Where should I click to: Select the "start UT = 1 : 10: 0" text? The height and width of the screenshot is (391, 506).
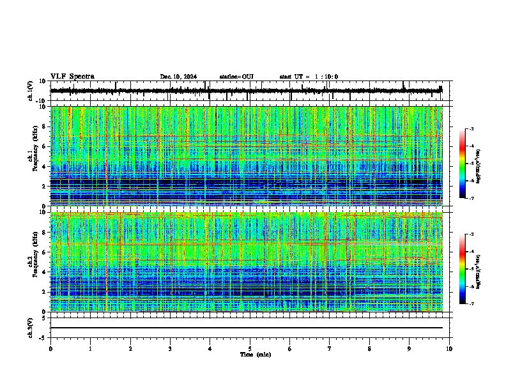pos(309,77)
